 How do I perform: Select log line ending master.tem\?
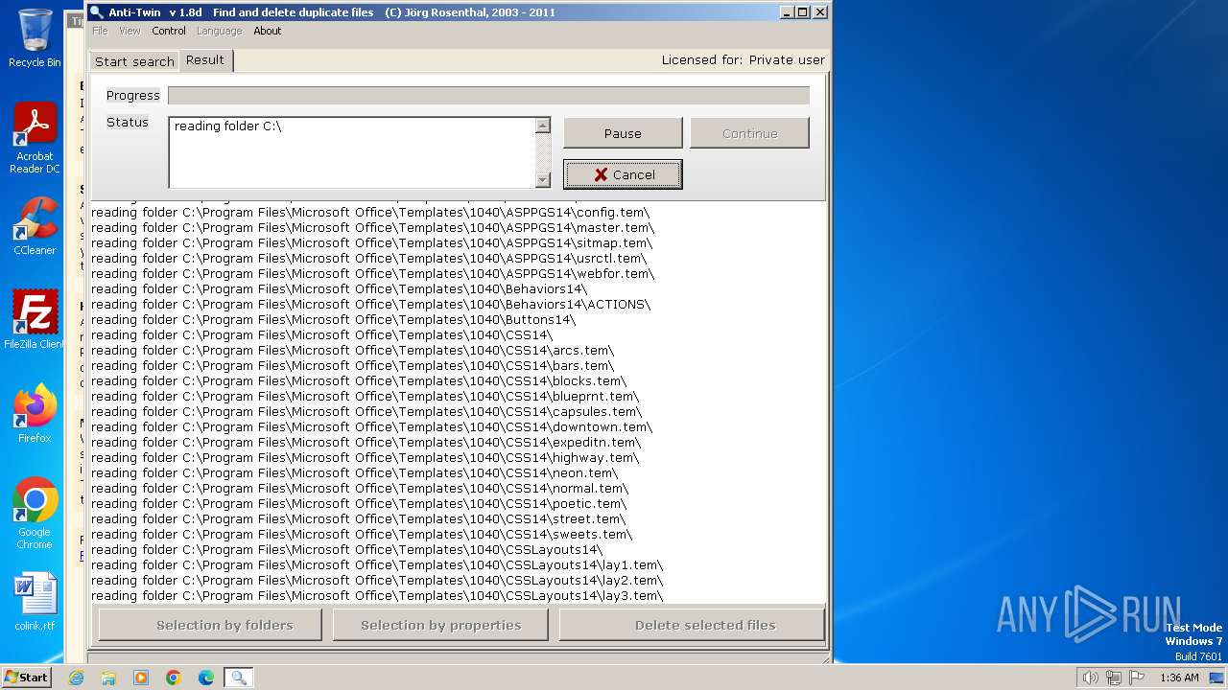pyautogui.click(x=372, y=228)
